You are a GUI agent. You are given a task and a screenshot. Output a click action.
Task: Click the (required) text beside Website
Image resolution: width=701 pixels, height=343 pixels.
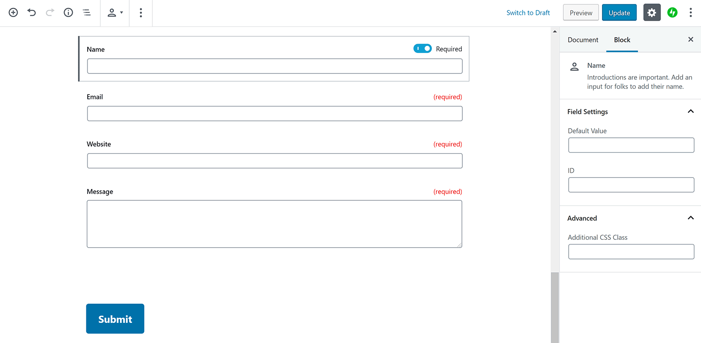(448, 144)
